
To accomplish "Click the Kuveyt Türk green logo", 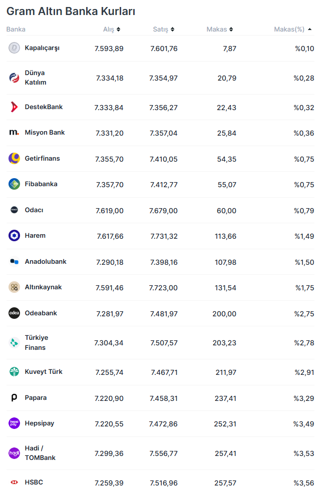I will (x=14, y=372).
